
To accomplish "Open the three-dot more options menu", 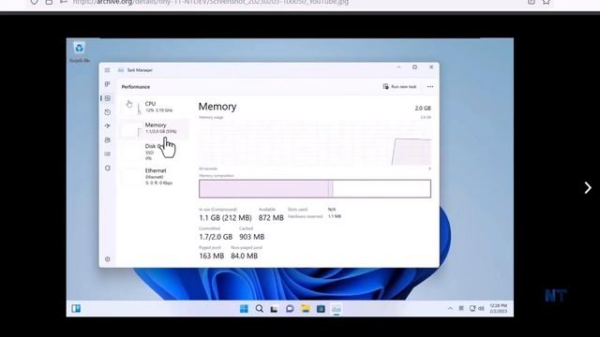I will tap(430, 87).
